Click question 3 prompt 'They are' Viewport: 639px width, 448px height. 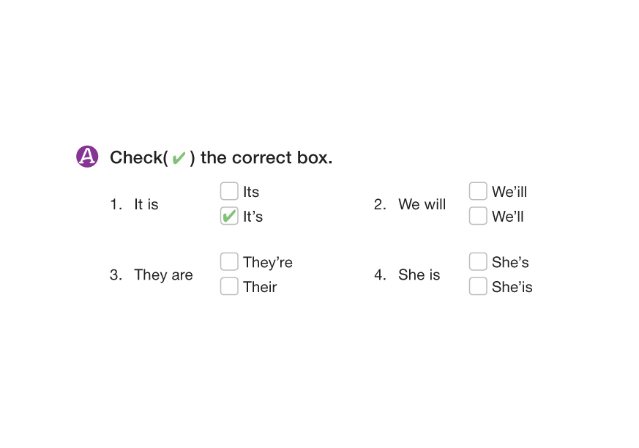[x=163, y=275]
